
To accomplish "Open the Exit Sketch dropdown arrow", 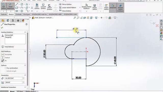I will [4, 11].
